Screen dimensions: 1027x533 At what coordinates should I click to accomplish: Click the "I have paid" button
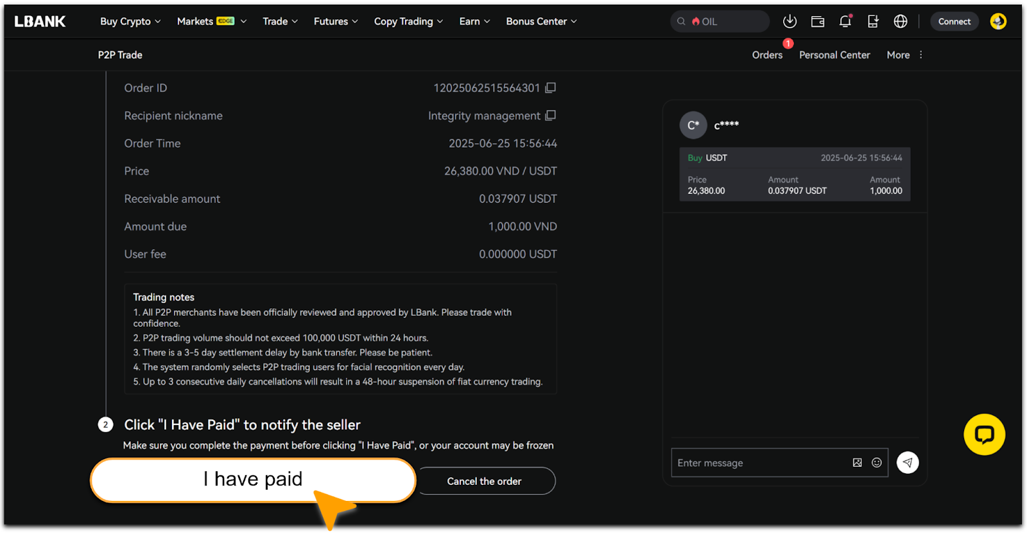(x=253, y=480)
